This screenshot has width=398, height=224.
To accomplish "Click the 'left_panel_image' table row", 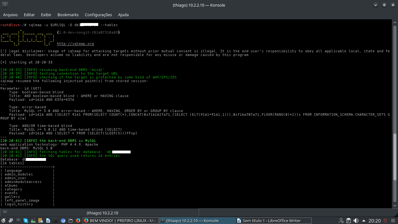I will pyautogui.click(x=27, y=200).
